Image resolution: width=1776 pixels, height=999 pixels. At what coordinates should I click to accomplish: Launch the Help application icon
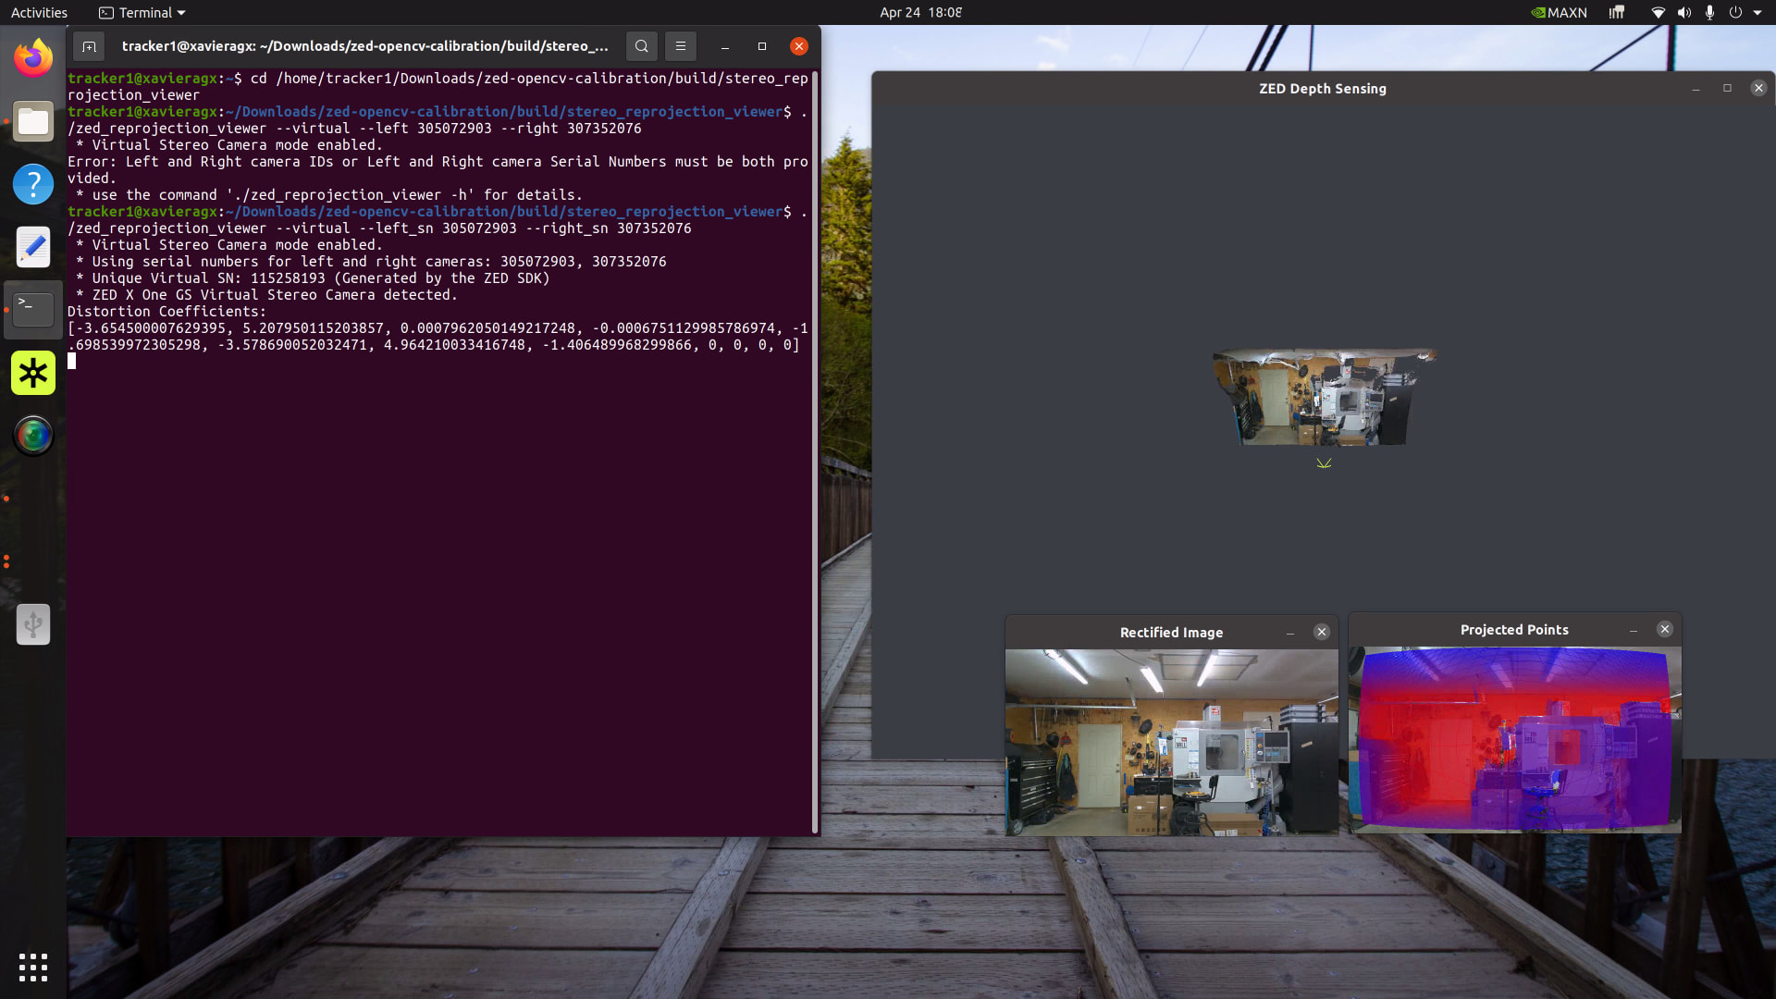pos(33,184)
